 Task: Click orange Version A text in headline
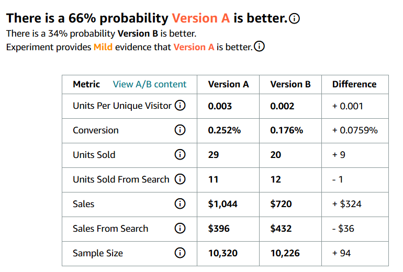click(201, 18)
